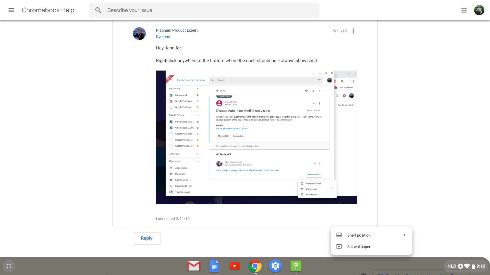Screen dimensions: 490x275
Task: Open Help app from taskbar
Action: pos(296,266)
